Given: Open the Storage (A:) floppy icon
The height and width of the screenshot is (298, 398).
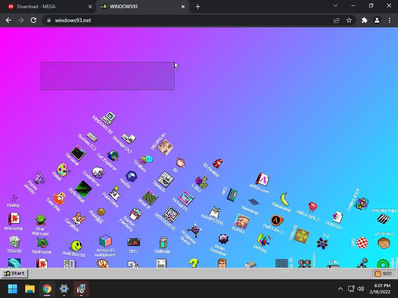Looking at the screenshot, I should pos(129,139).
